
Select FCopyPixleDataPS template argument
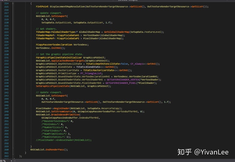pos(68,38)
